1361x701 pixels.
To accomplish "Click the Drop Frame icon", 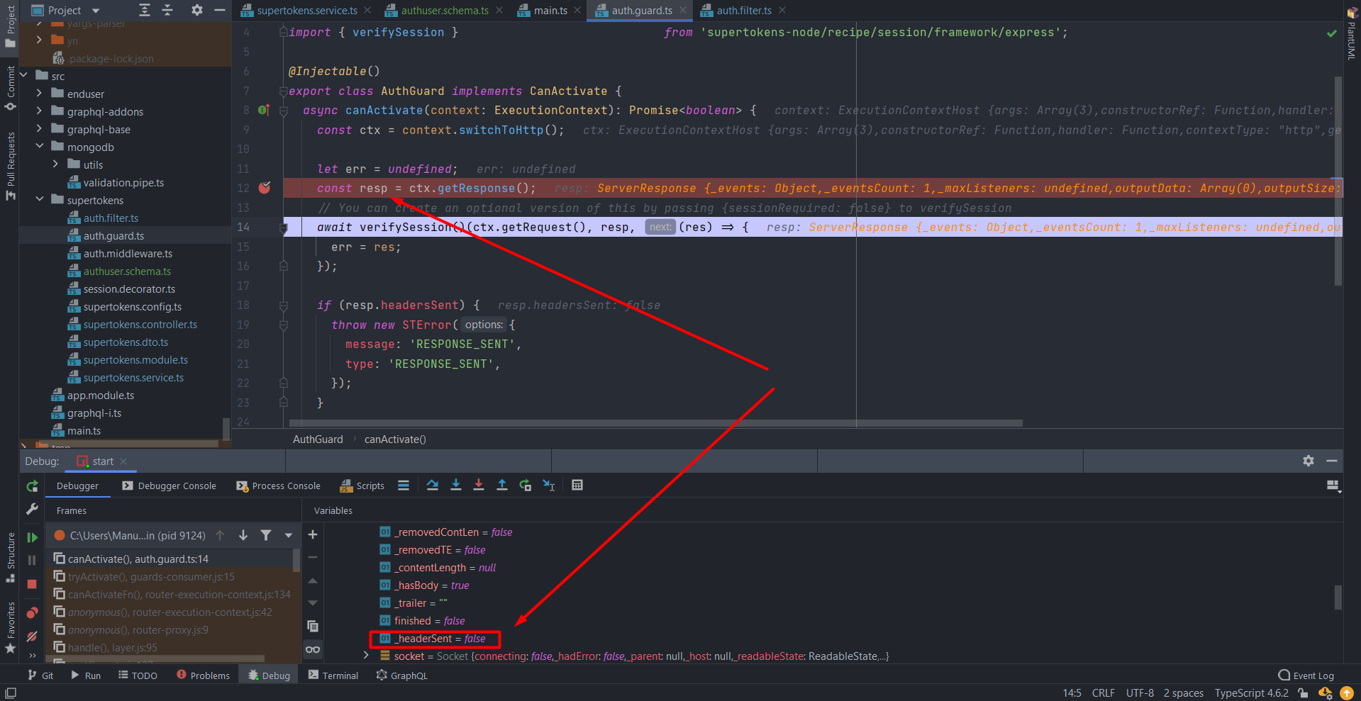I will coord(526,486).
